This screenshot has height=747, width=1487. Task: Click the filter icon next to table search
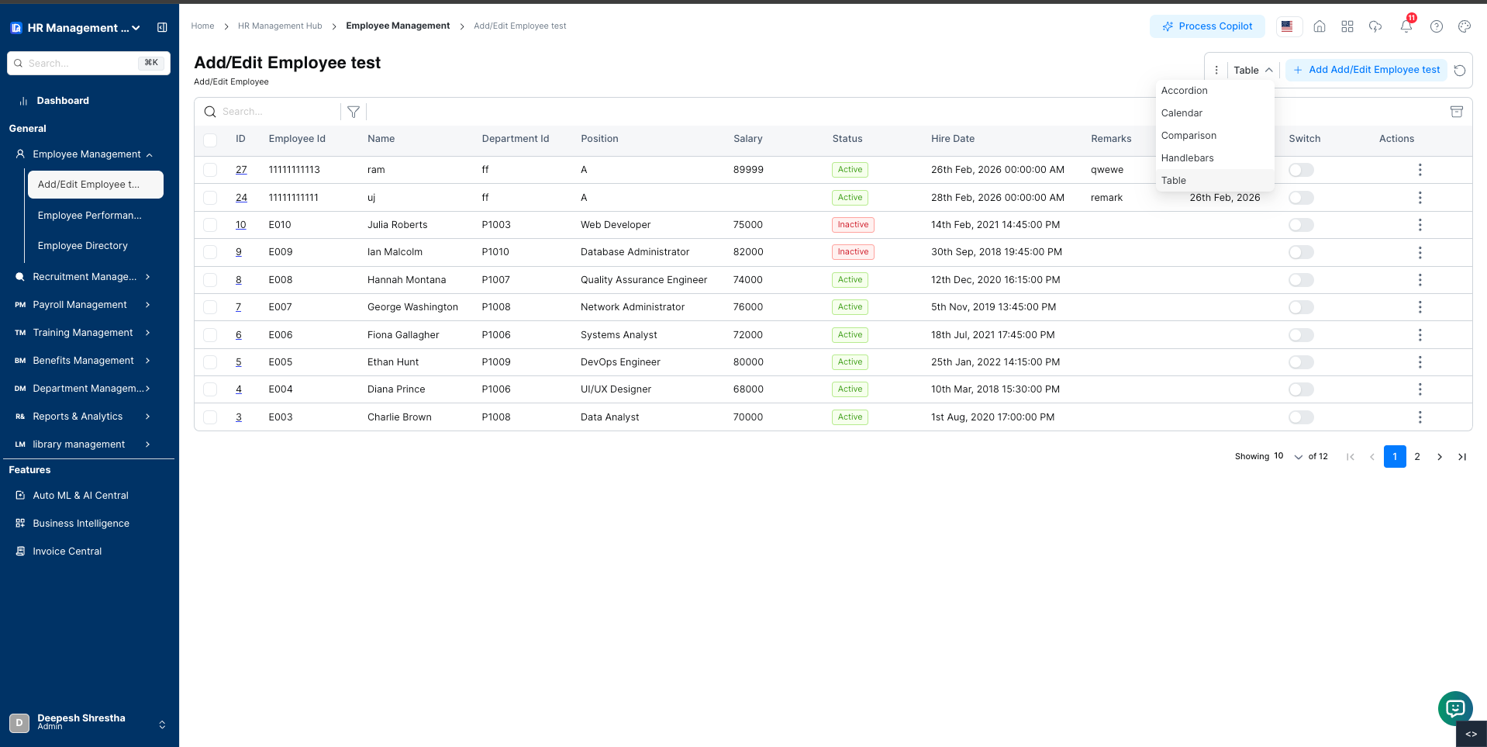[x=354, y=111]
